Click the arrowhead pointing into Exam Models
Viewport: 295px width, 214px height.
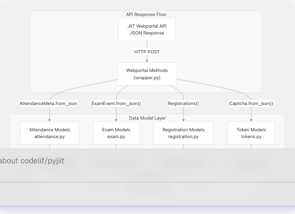(116, 120)
